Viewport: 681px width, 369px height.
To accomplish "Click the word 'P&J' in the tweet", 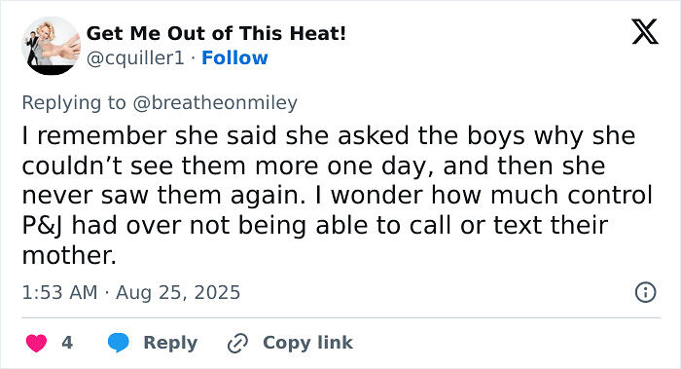I will point(43,226).
